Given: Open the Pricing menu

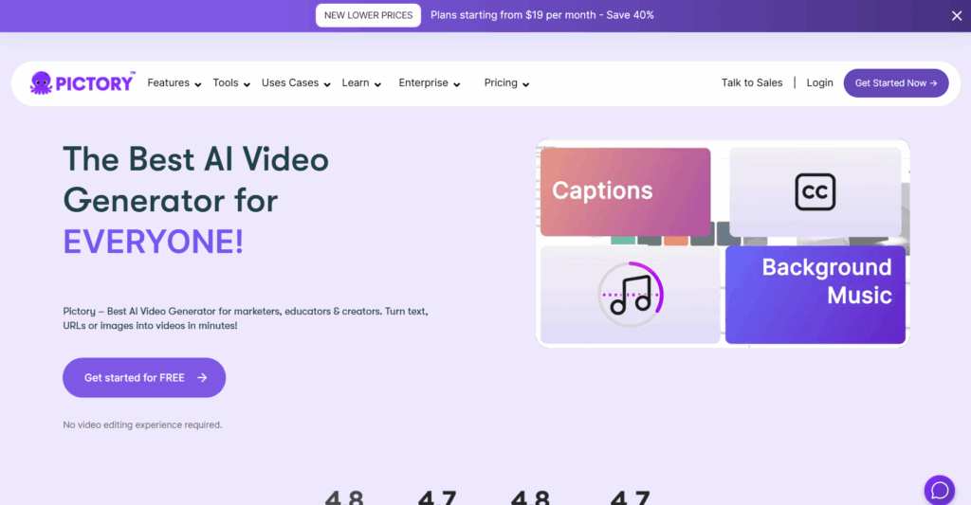Looking at the screenshot, I should [x=501, y=83].
